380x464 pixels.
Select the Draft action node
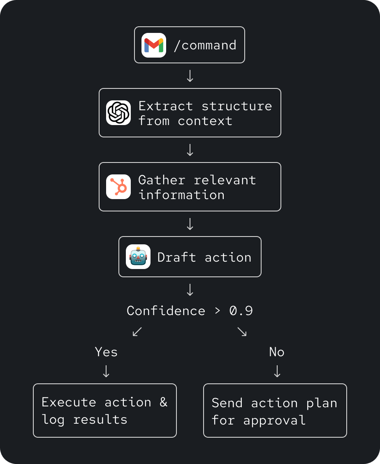(x=190, y=257)
